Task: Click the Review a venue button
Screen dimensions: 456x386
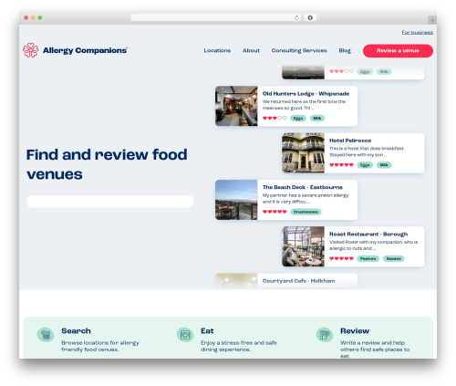Action: pyautogui.click(x=398, y=51)
